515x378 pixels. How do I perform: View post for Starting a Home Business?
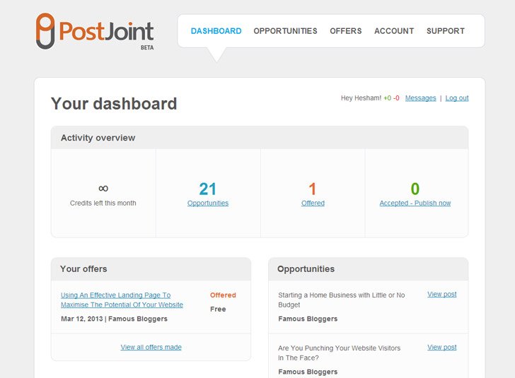click(x=441, y=295)
